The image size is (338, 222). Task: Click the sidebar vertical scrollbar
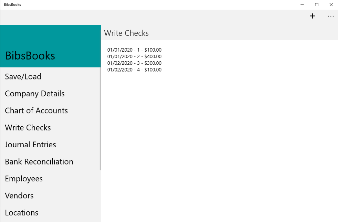coord(100,100)
